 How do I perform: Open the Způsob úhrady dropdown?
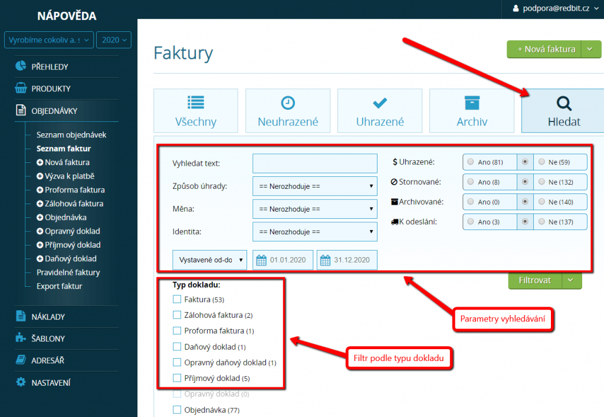click(315, 186)
